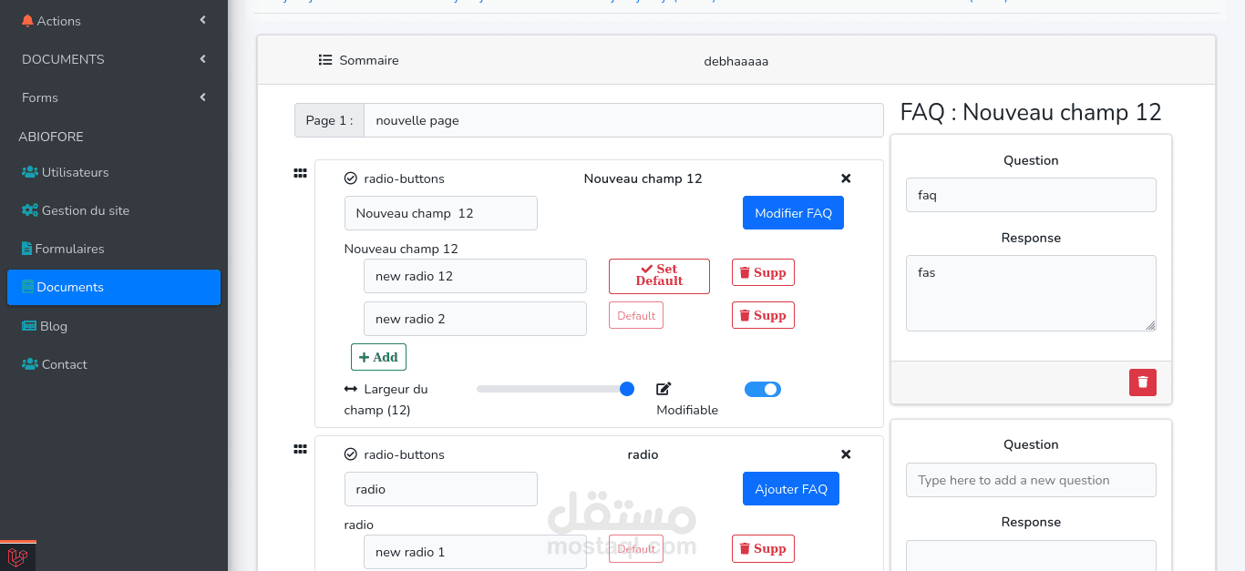The image size is (1245, 571).
Task: Open Contact in sidebar
Action: point(113,364)
